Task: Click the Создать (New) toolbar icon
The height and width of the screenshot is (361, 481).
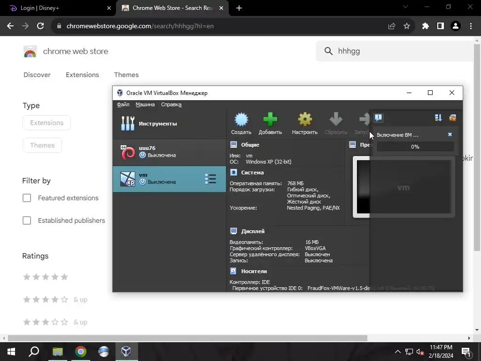Action: (x=241, y=124)
